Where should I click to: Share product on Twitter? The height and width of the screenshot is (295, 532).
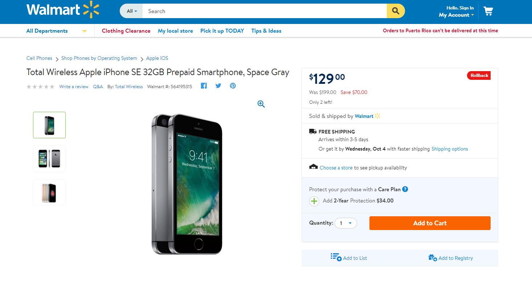(x=218, y=86)
